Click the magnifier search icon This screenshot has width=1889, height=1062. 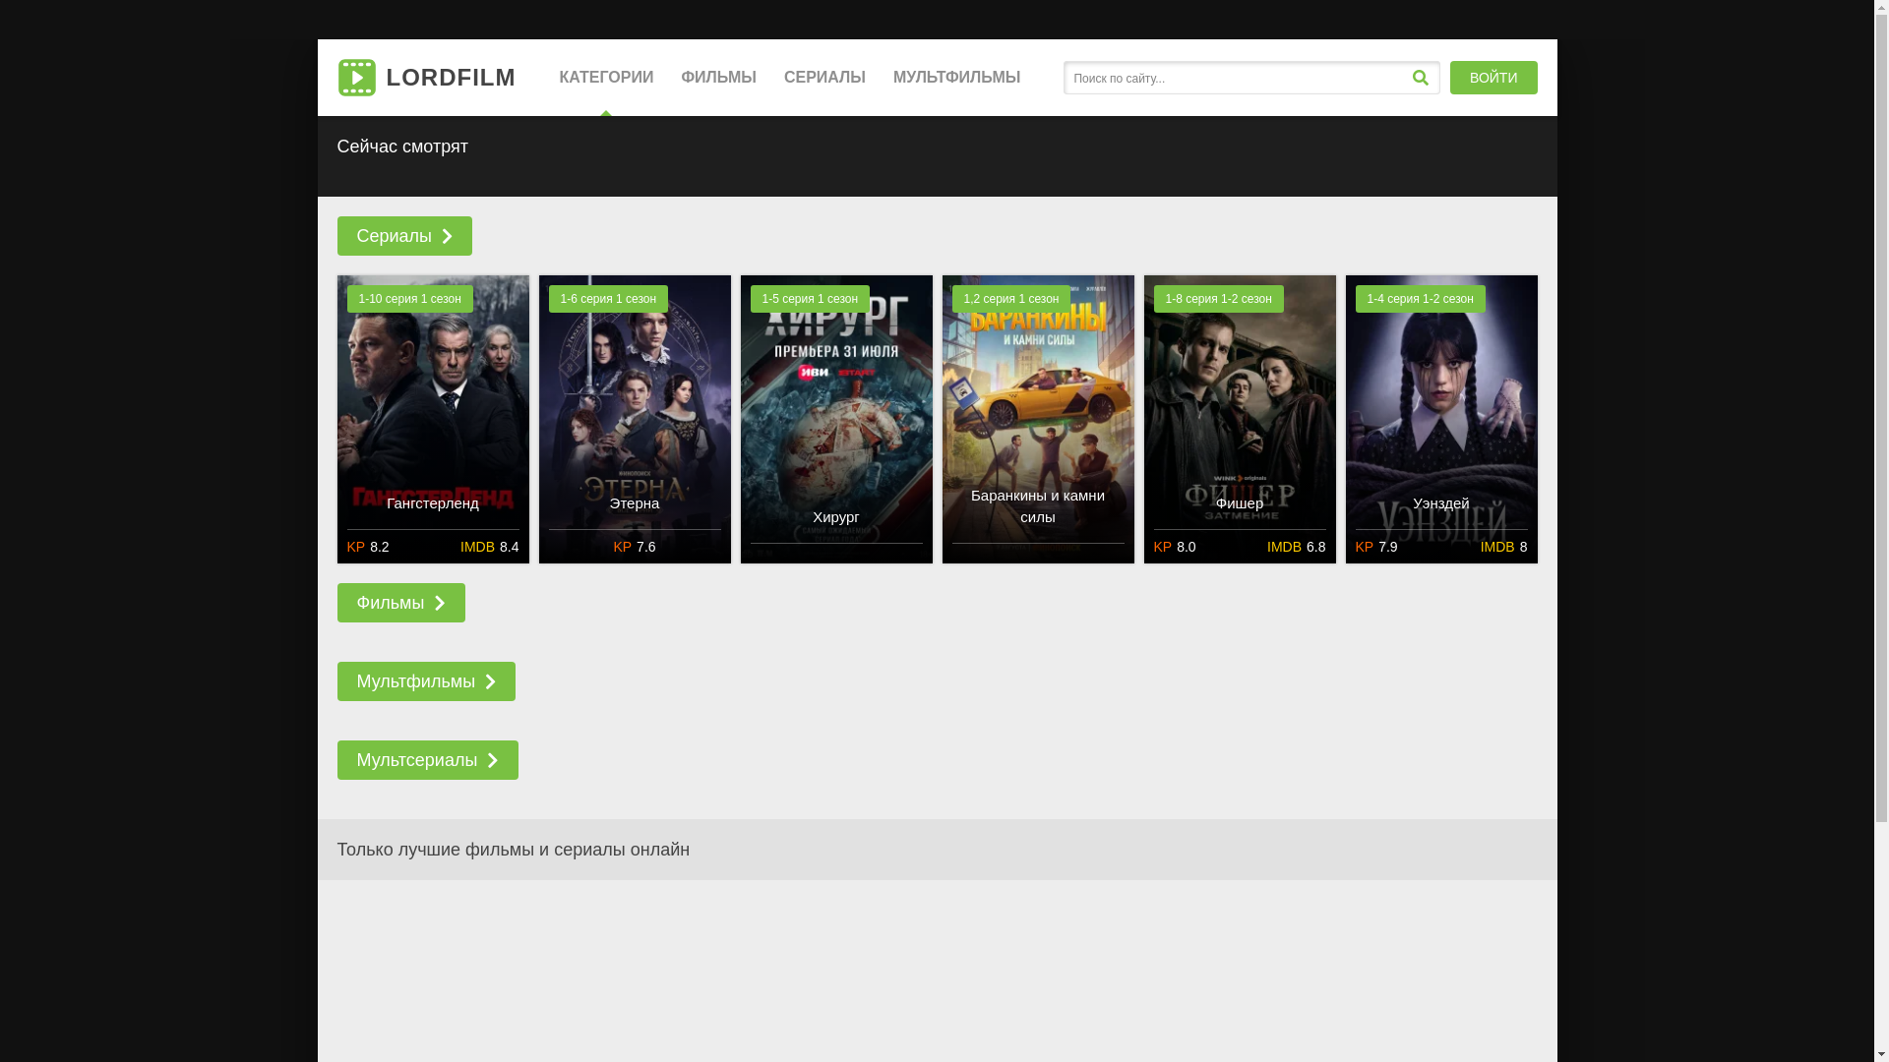coord(1420,78)
